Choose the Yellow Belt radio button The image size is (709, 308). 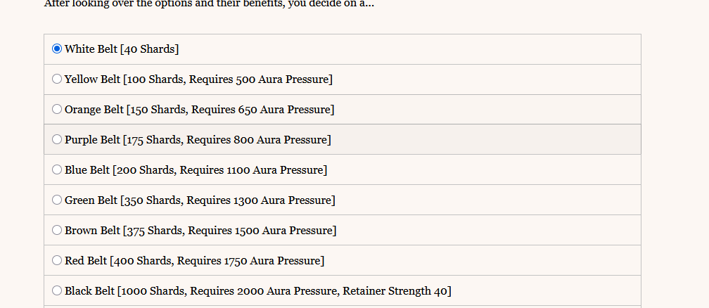57,79
